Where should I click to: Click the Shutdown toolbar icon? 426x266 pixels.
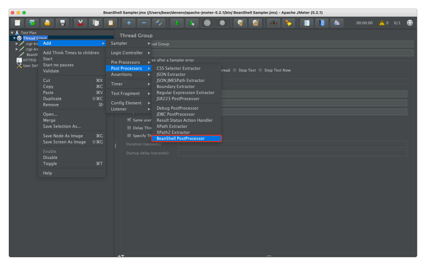(222, 23)
